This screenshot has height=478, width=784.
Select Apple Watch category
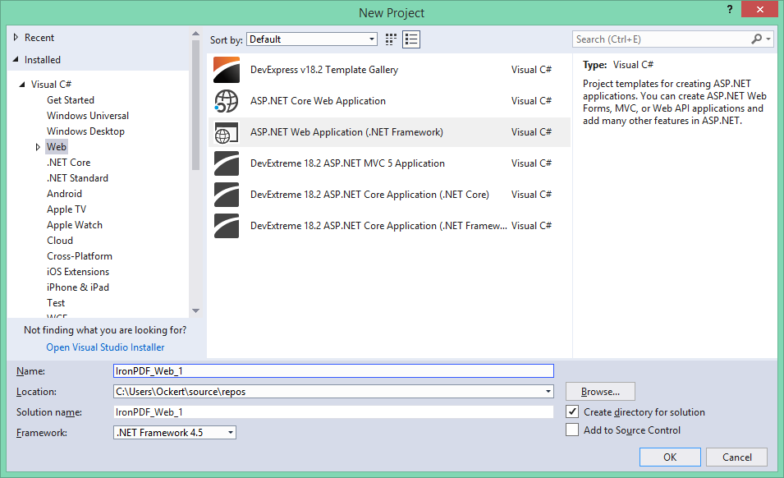tap(75, 225)
